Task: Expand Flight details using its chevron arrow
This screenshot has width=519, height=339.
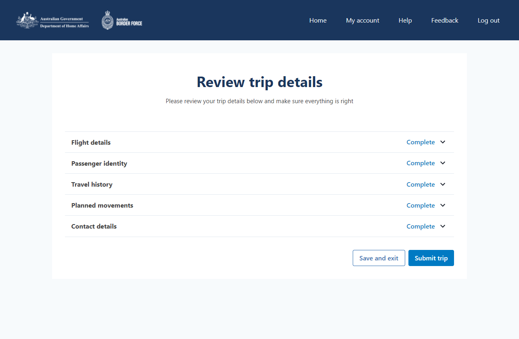Action: click(x=443, y=142)
